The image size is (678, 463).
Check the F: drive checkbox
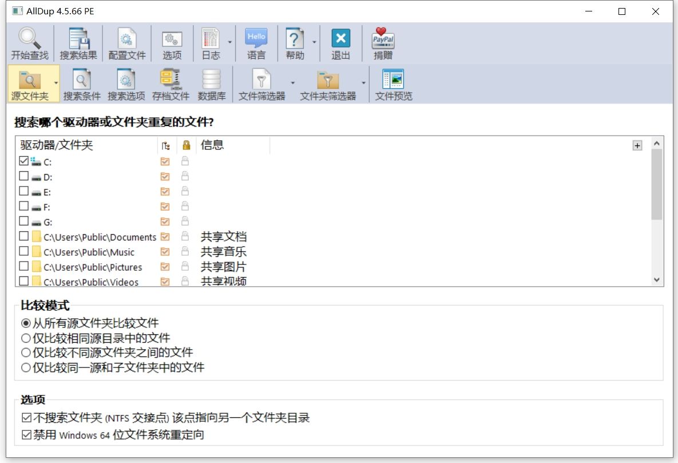click(24, 206)
